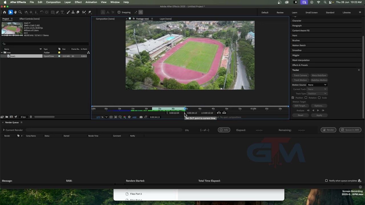Open the Current Track dropdown
Image resolution: width=365 pixels, height=205 pixels.
[317, 89]
